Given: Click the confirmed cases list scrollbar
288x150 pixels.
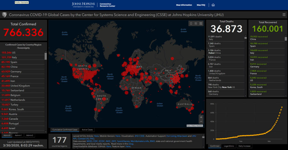Looking at the screenshot, I should [x=46, y=56].
